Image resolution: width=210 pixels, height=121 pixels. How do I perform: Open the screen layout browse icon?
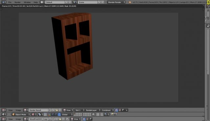[x=42, y=2]
